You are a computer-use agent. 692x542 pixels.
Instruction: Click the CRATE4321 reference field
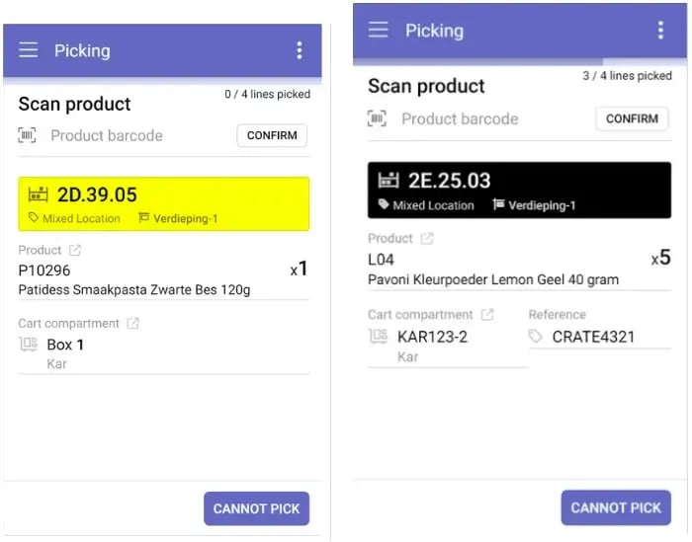pyautogui.click(x=600, y=337)
